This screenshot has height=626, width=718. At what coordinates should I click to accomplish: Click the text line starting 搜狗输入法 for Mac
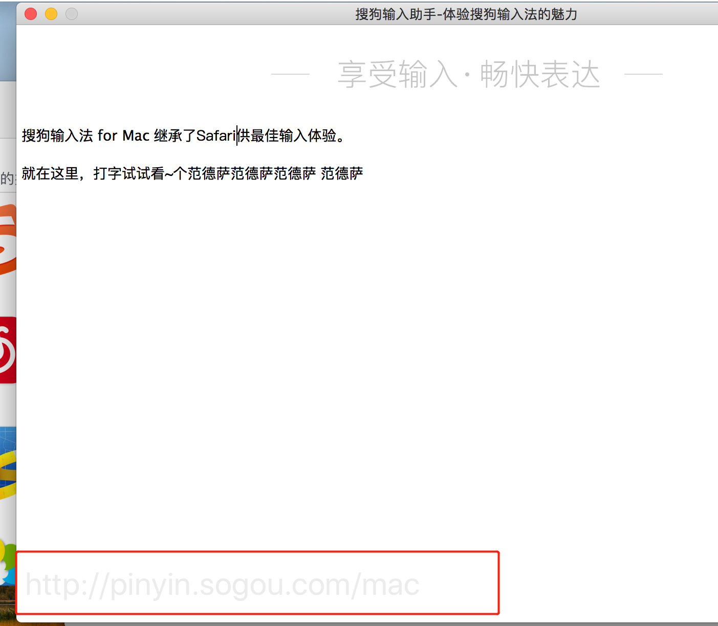click(x=184, y=136)
